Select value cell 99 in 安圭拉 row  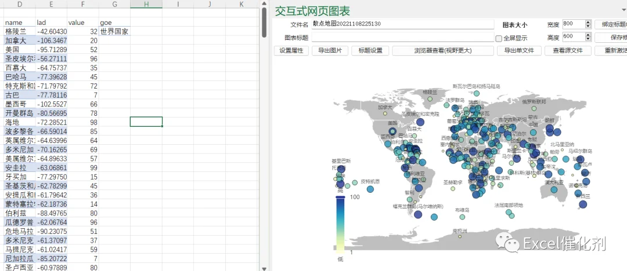(x=83, y=167)
